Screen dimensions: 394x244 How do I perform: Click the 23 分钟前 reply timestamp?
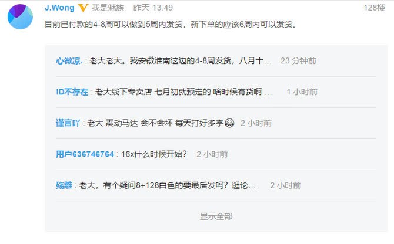(x=298, y=61)
